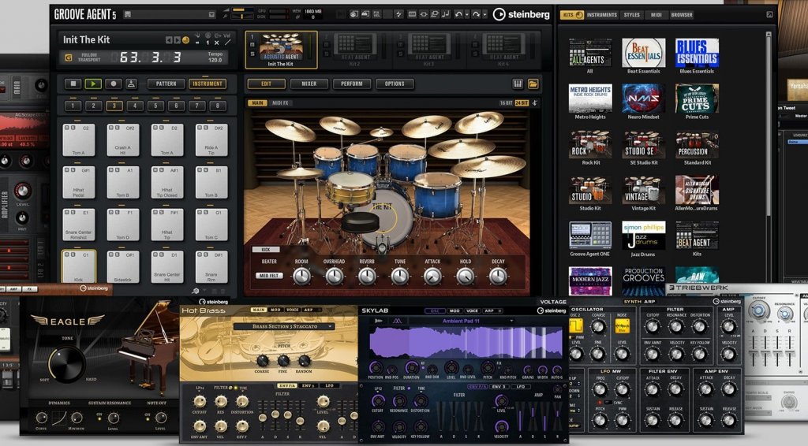This screenshot has height=446, width=808.
Task: Toggle Hot Brass filter enable indicator
Action: click(235, 388)
